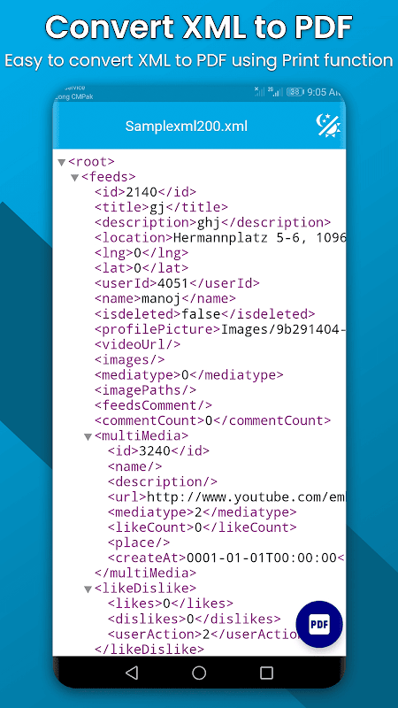
Task: Toggle the day/night theme icon
Action: (x=328, y=125)
